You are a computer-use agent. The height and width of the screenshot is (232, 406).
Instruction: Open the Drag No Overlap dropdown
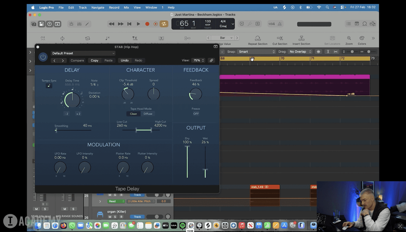point(300,52)
